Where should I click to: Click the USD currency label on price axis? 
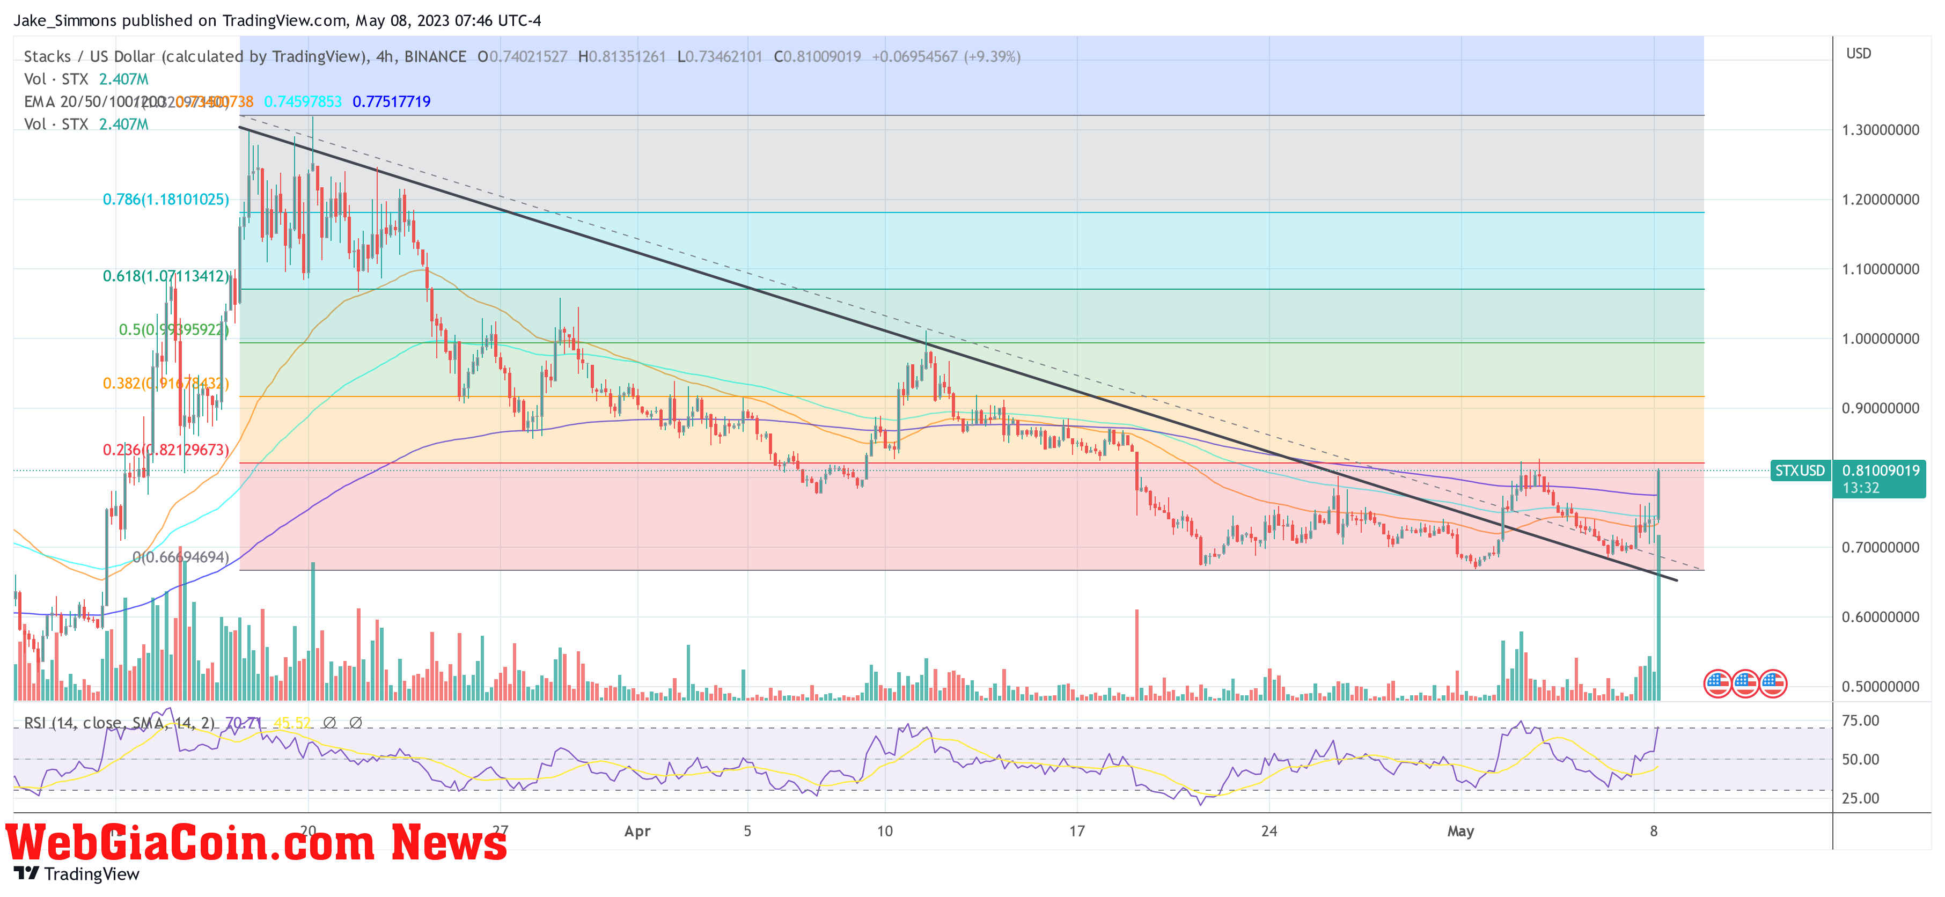tap(1859, 54)
